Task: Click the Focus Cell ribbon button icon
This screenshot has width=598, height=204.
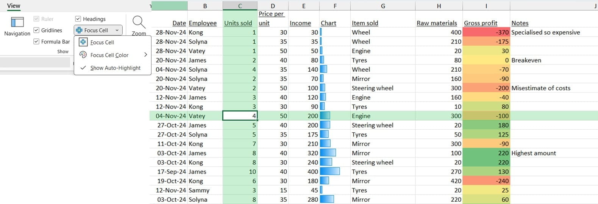Action: [79, 30]
